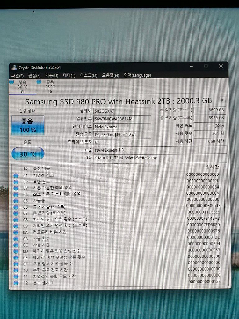Click the status dot for row 0A
The width and height of the screenshot is (239, 319).
click(16, 232)
